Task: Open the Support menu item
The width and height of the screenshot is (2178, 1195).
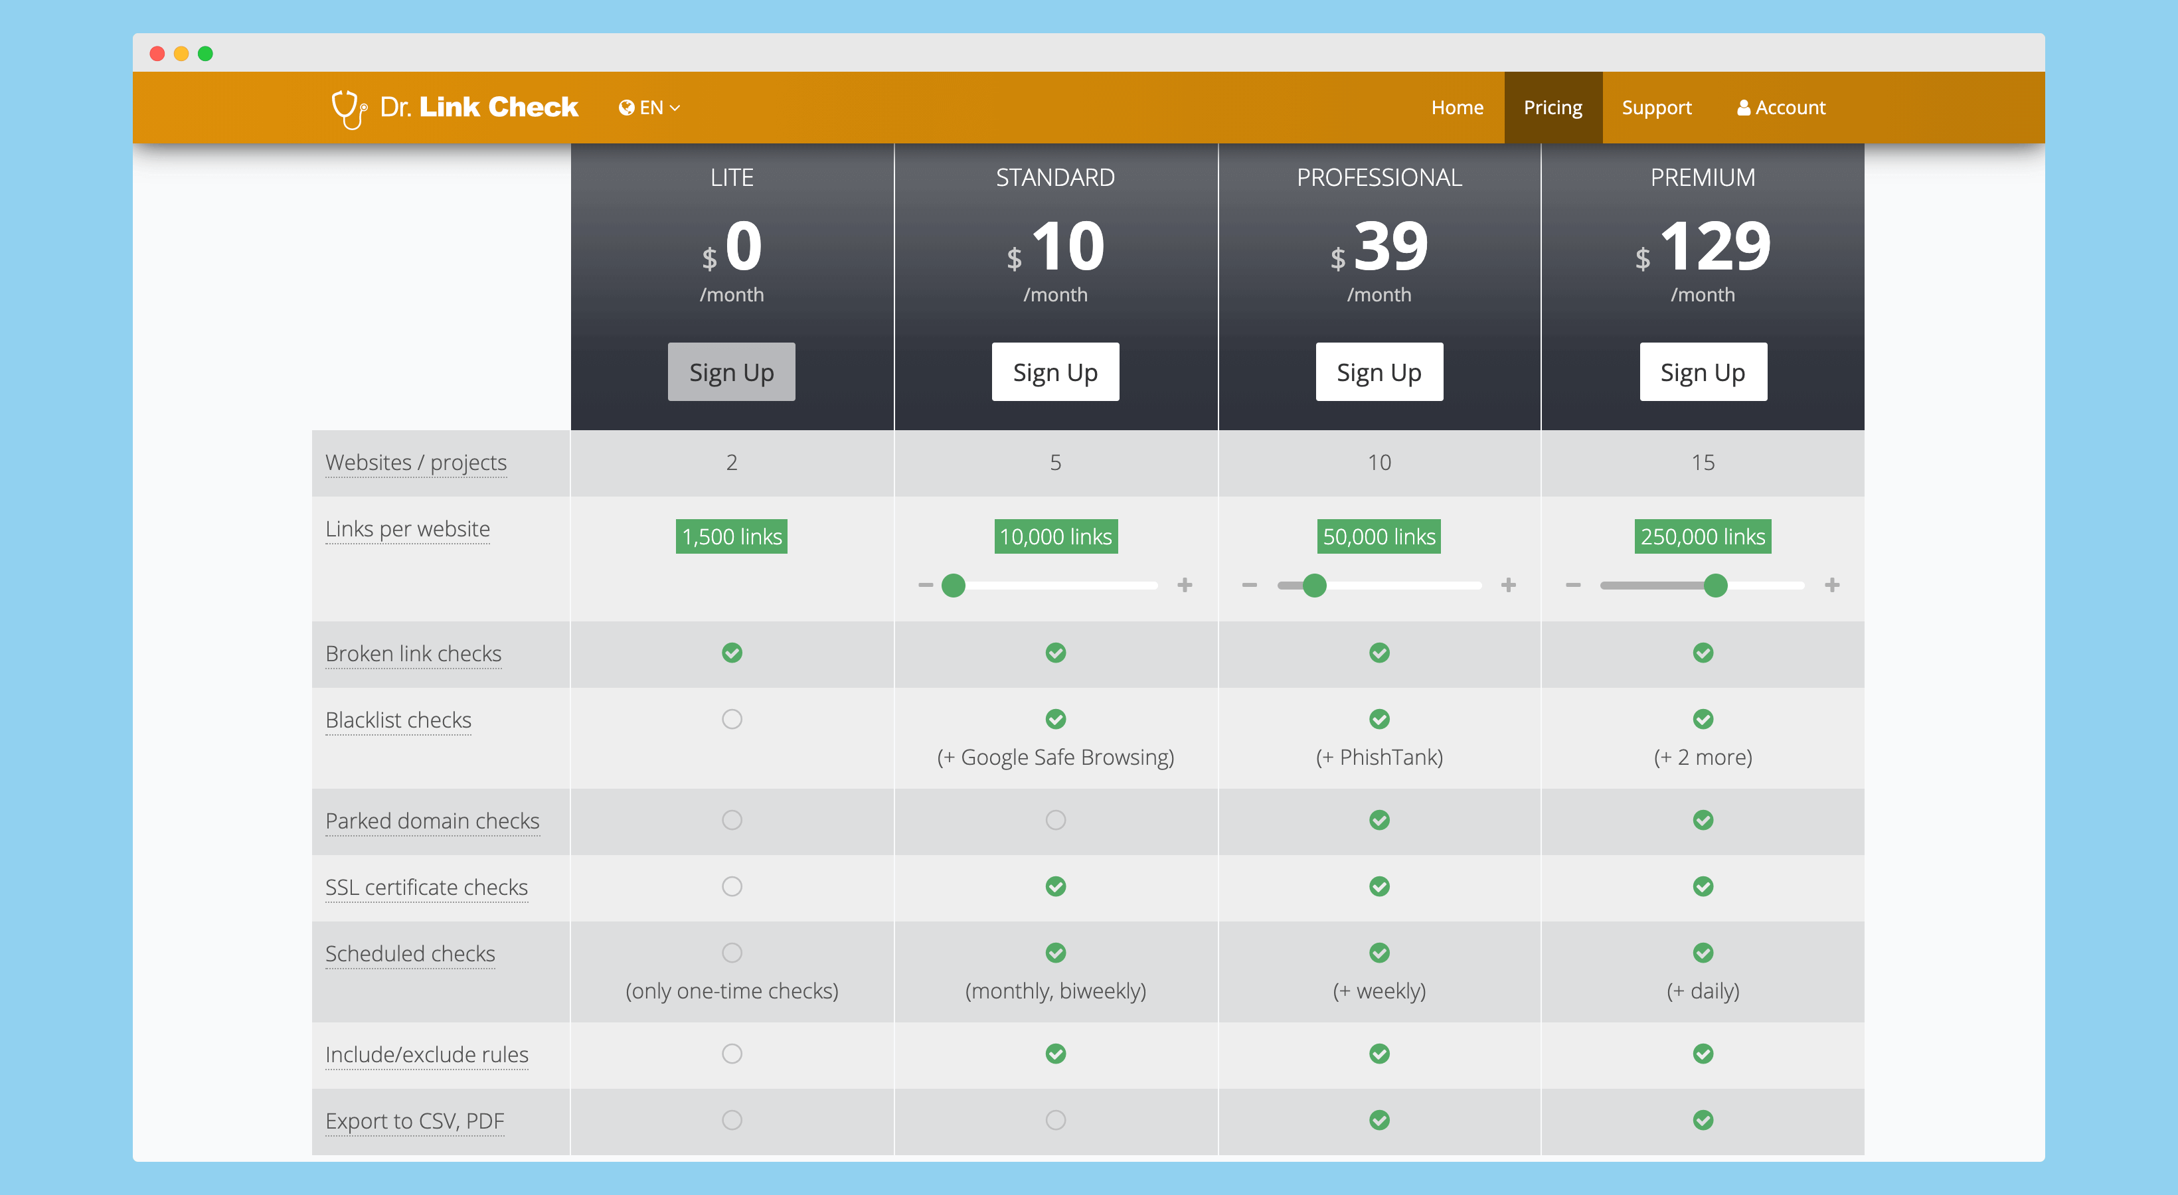Action: tap(1655, 106)
